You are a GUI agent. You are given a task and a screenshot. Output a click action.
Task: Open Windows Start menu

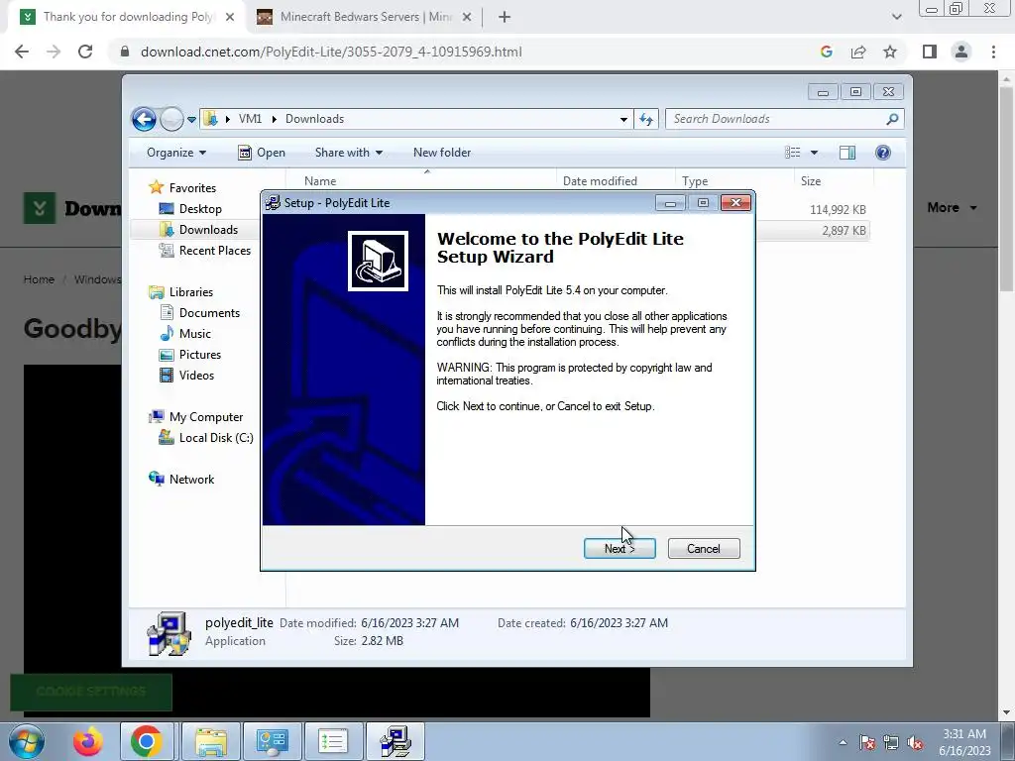tap(25, 741)
